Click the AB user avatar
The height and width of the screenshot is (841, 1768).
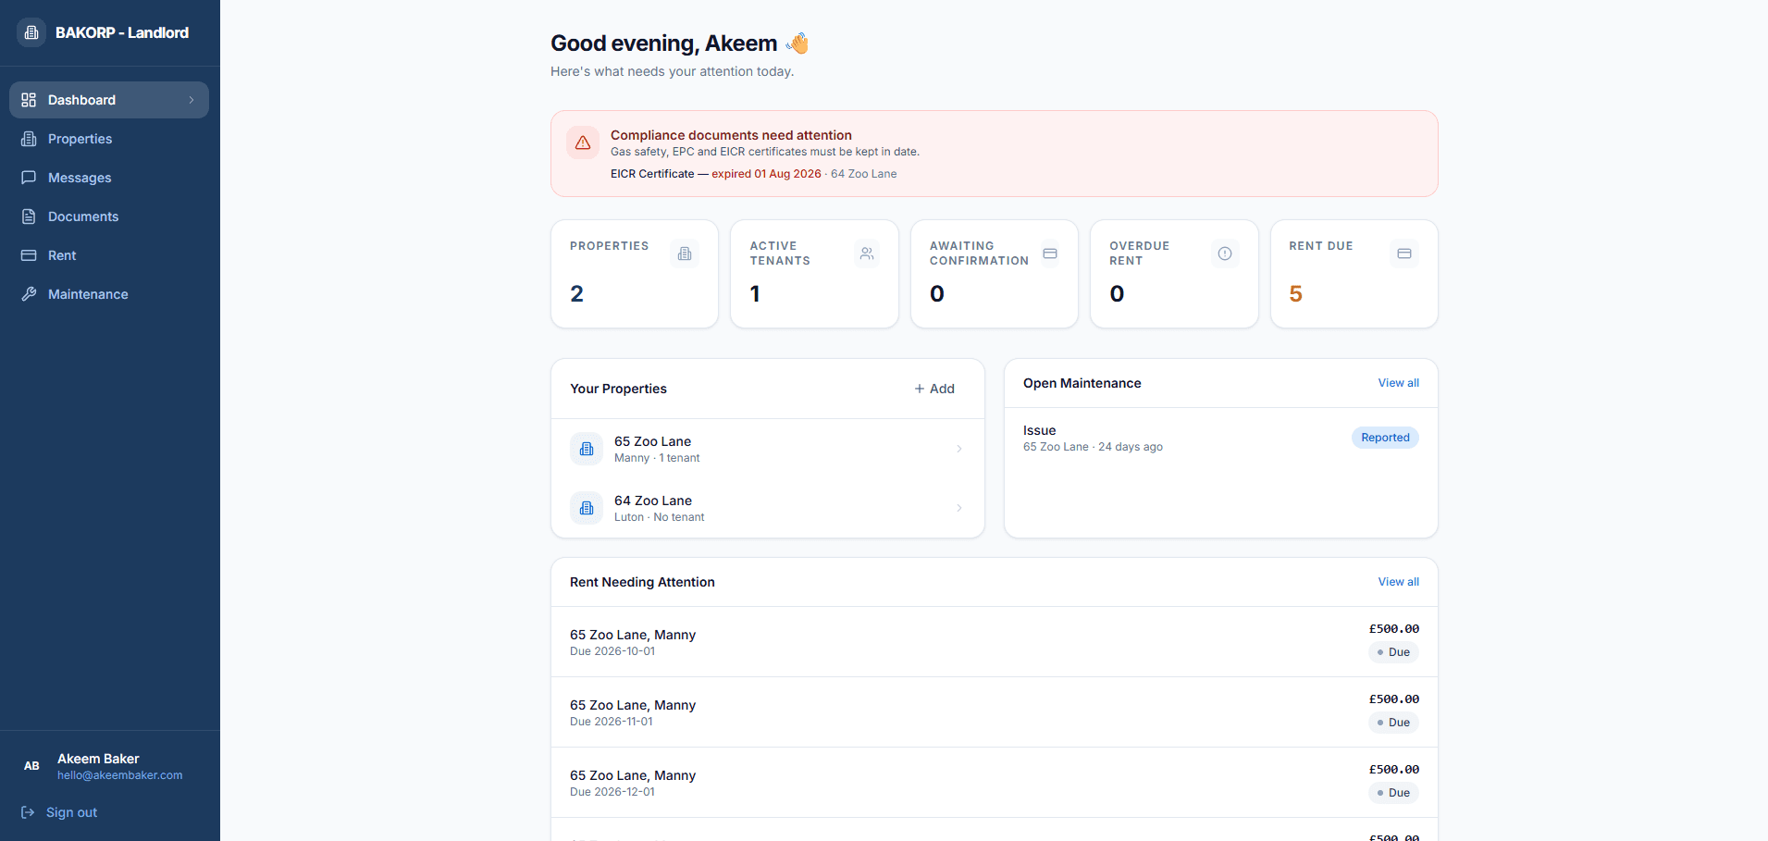tap(31, 766)
